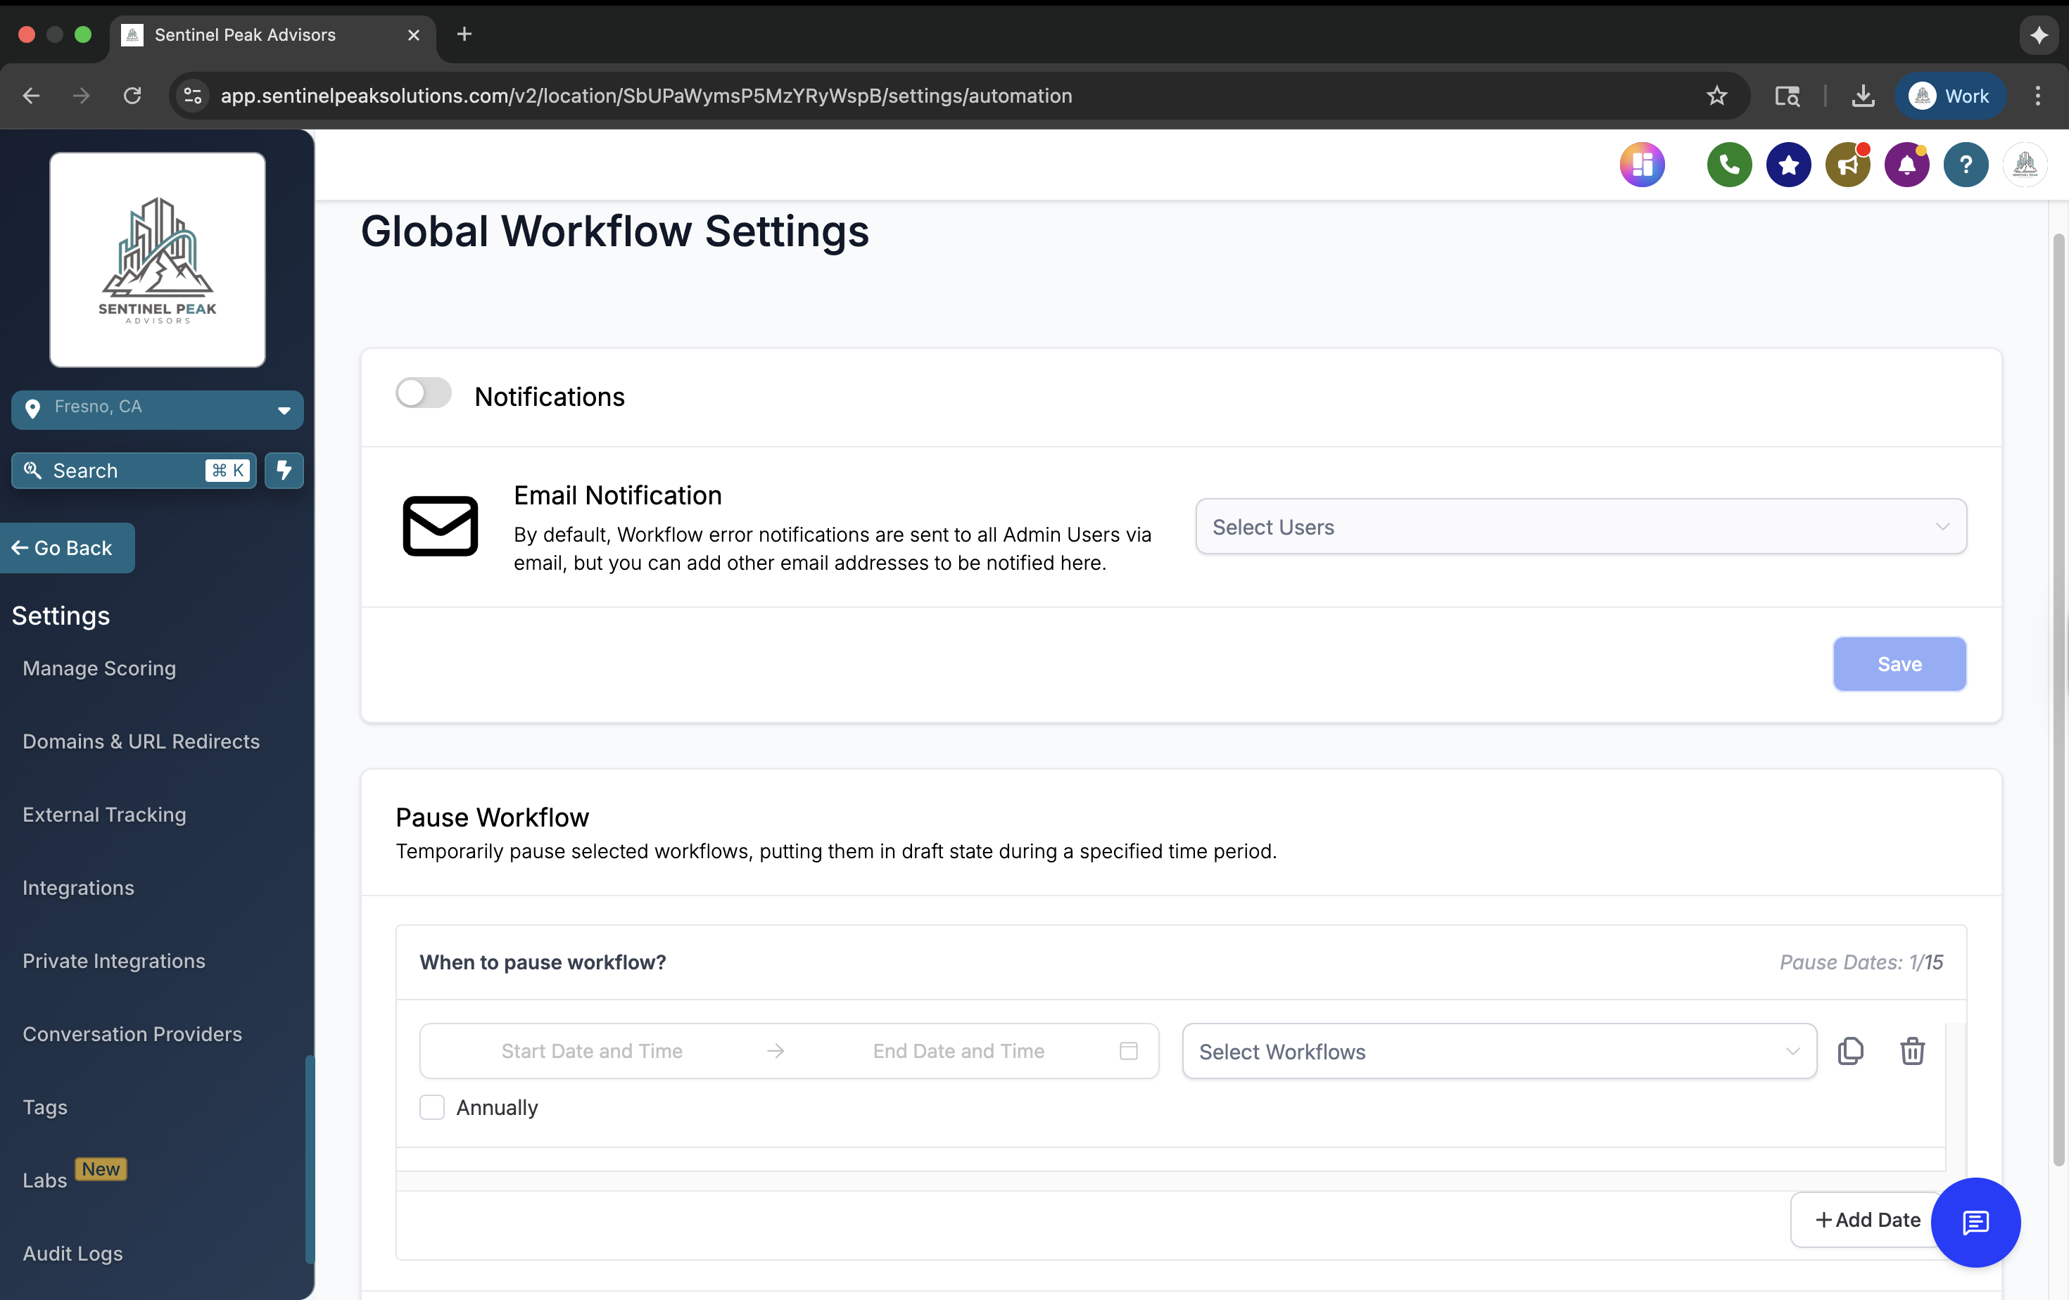Click the Save button

1899,664
